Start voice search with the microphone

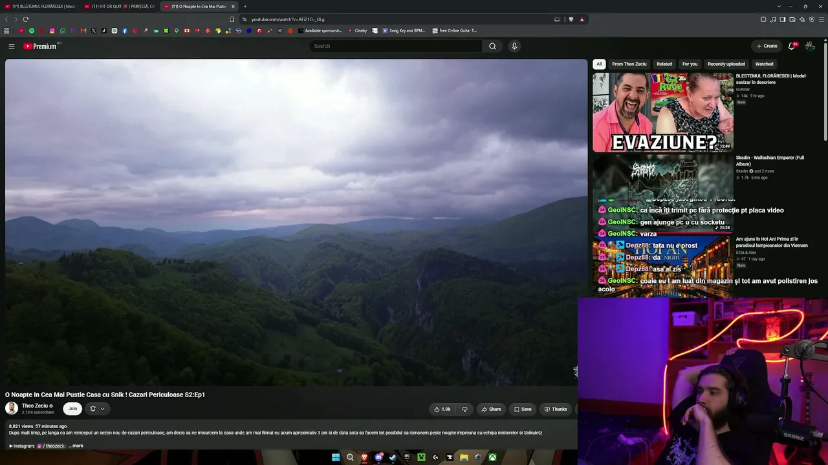tap(514, 46)
